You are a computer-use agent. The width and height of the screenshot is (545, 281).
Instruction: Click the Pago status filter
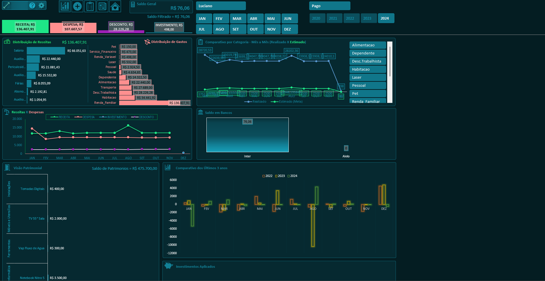click(x=329, y=5)
